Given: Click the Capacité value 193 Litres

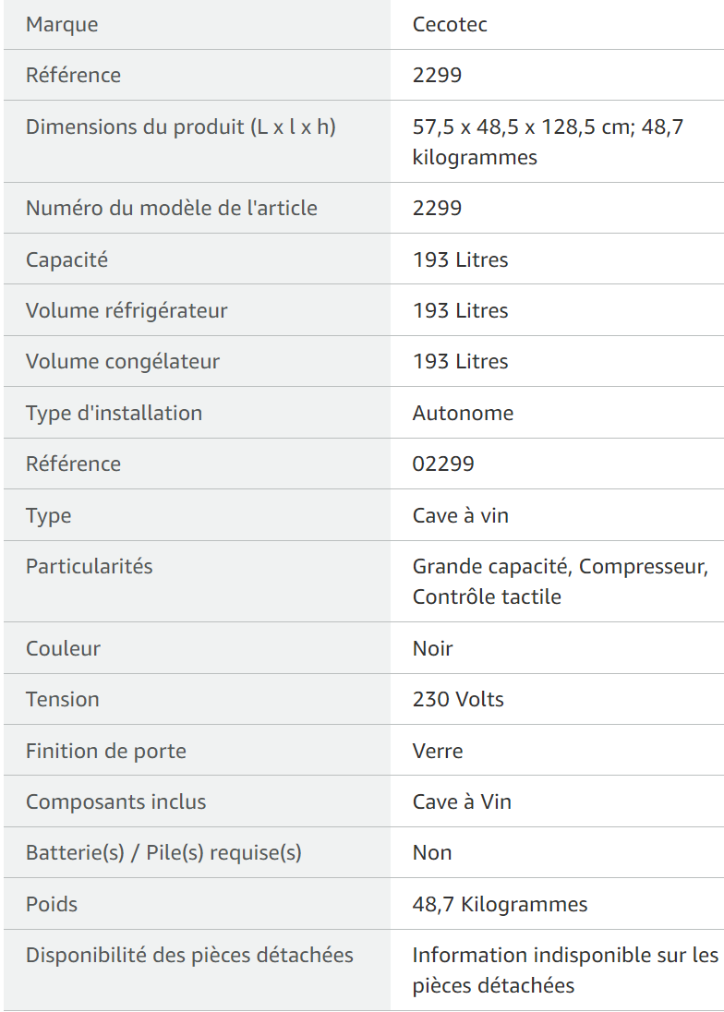Looking at the screenshot, I should [x=460, y=259].
